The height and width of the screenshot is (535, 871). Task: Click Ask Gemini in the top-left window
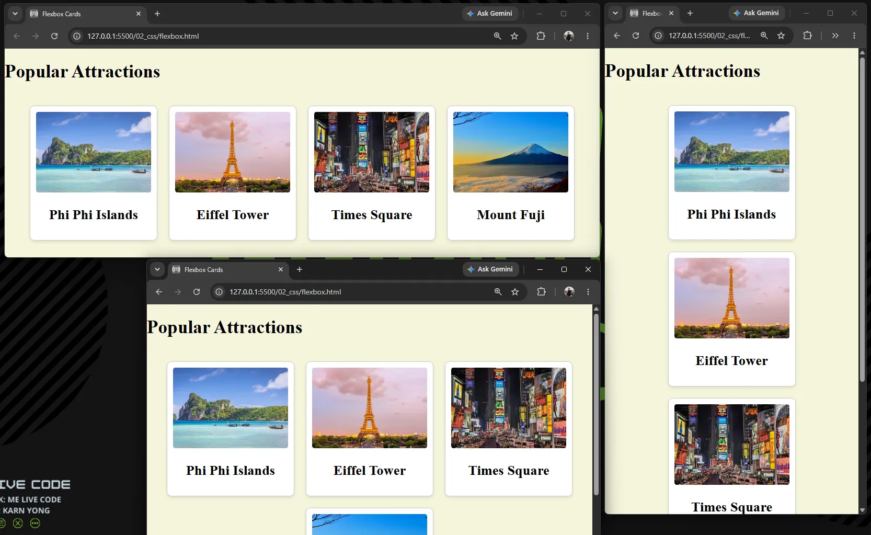click(490, 14)
